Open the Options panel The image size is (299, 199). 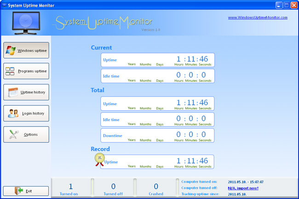(x=26, y=135)
